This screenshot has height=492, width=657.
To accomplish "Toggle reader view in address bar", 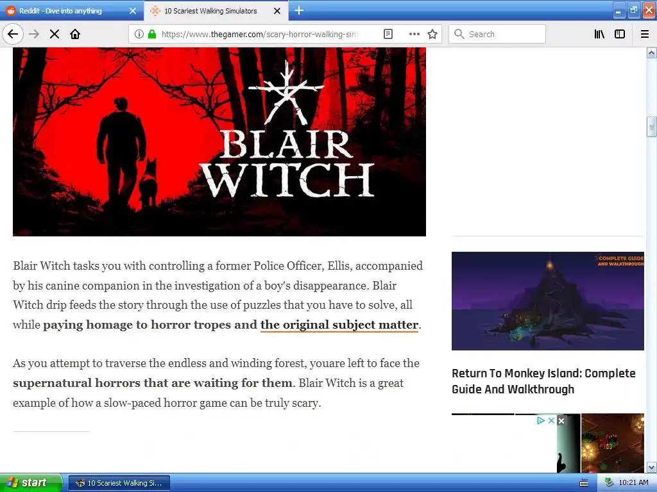I will point(388,34).
